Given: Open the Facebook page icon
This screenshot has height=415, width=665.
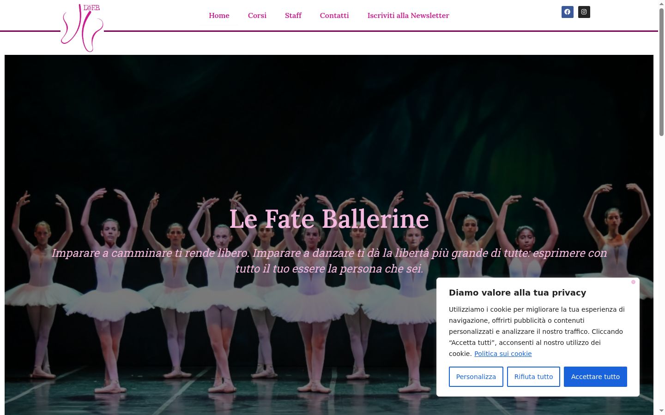Looking at the screenshot, I should (567, 12).
